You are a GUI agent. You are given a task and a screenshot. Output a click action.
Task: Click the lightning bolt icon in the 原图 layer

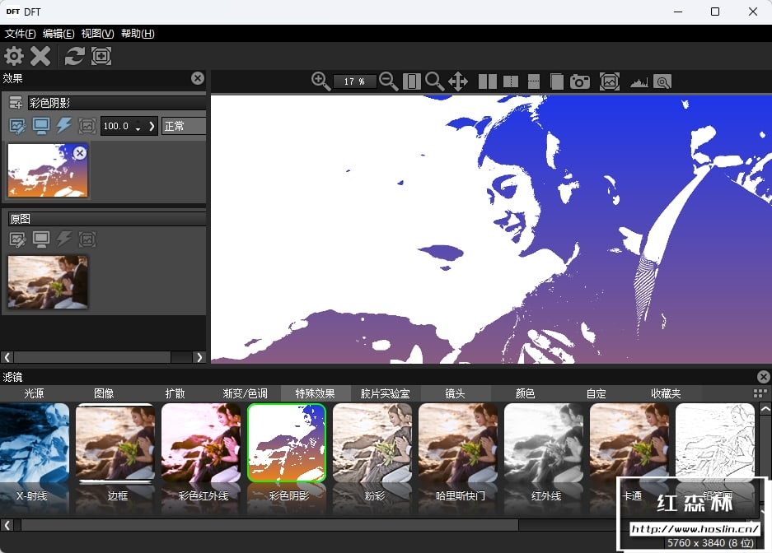click(x=64, y=239)
